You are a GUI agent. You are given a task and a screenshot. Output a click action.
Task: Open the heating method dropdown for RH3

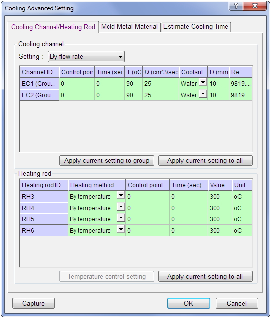pyautogui.click(x=121, y=195)
